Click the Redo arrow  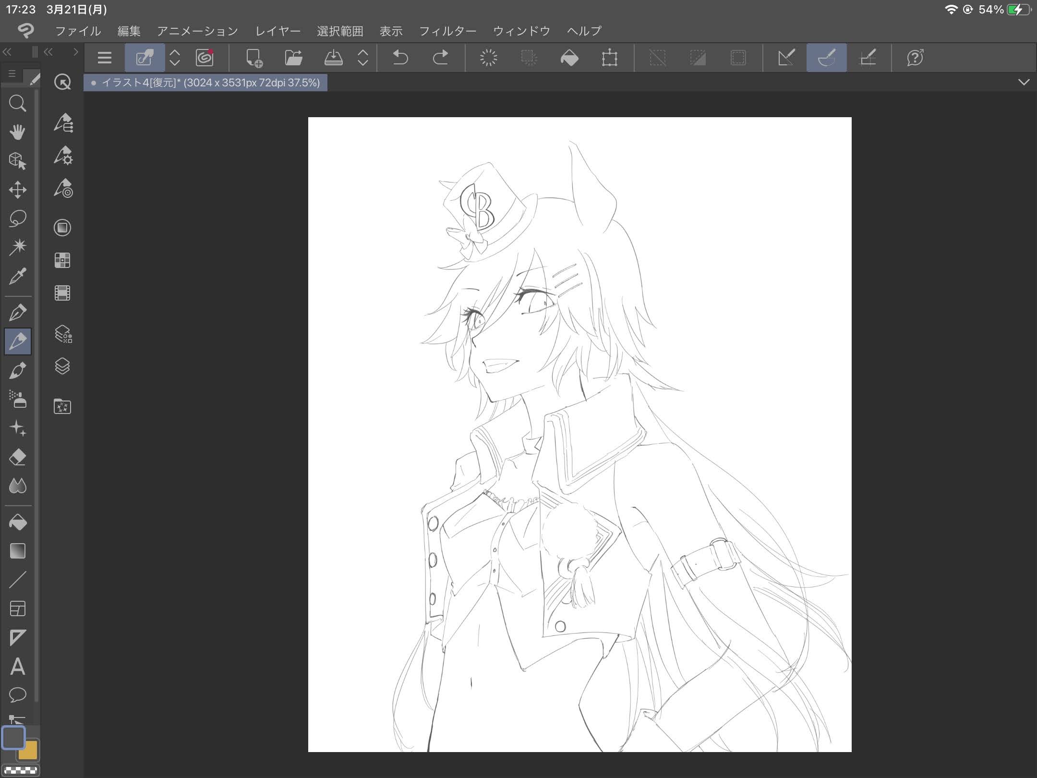[x=440, y=58]
